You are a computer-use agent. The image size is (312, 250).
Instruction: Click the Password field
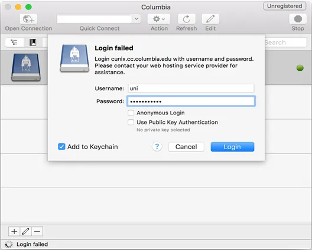[191, 101]
